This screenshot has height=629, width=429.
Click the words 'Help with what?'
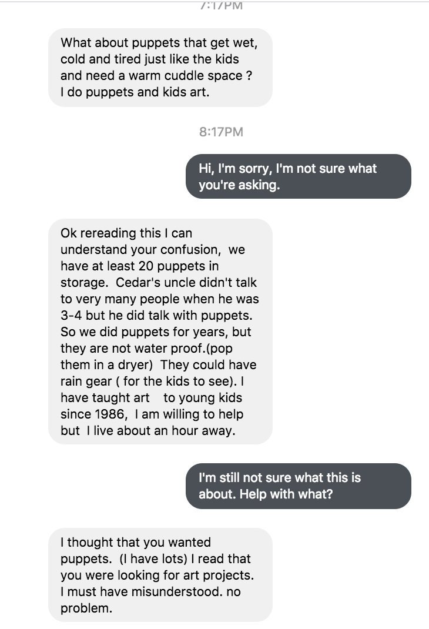coord(286,494)
